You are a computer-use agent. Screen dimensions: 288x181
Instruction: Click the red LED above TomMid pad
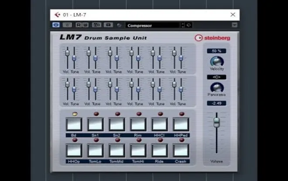[117, 140]
